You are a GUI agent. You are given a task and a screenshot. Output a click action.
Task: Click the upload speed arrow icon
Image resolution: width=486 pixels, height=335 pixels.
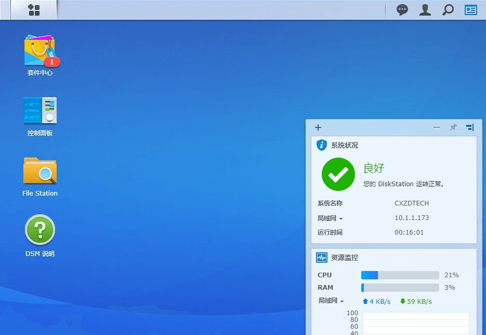(365, 301)
